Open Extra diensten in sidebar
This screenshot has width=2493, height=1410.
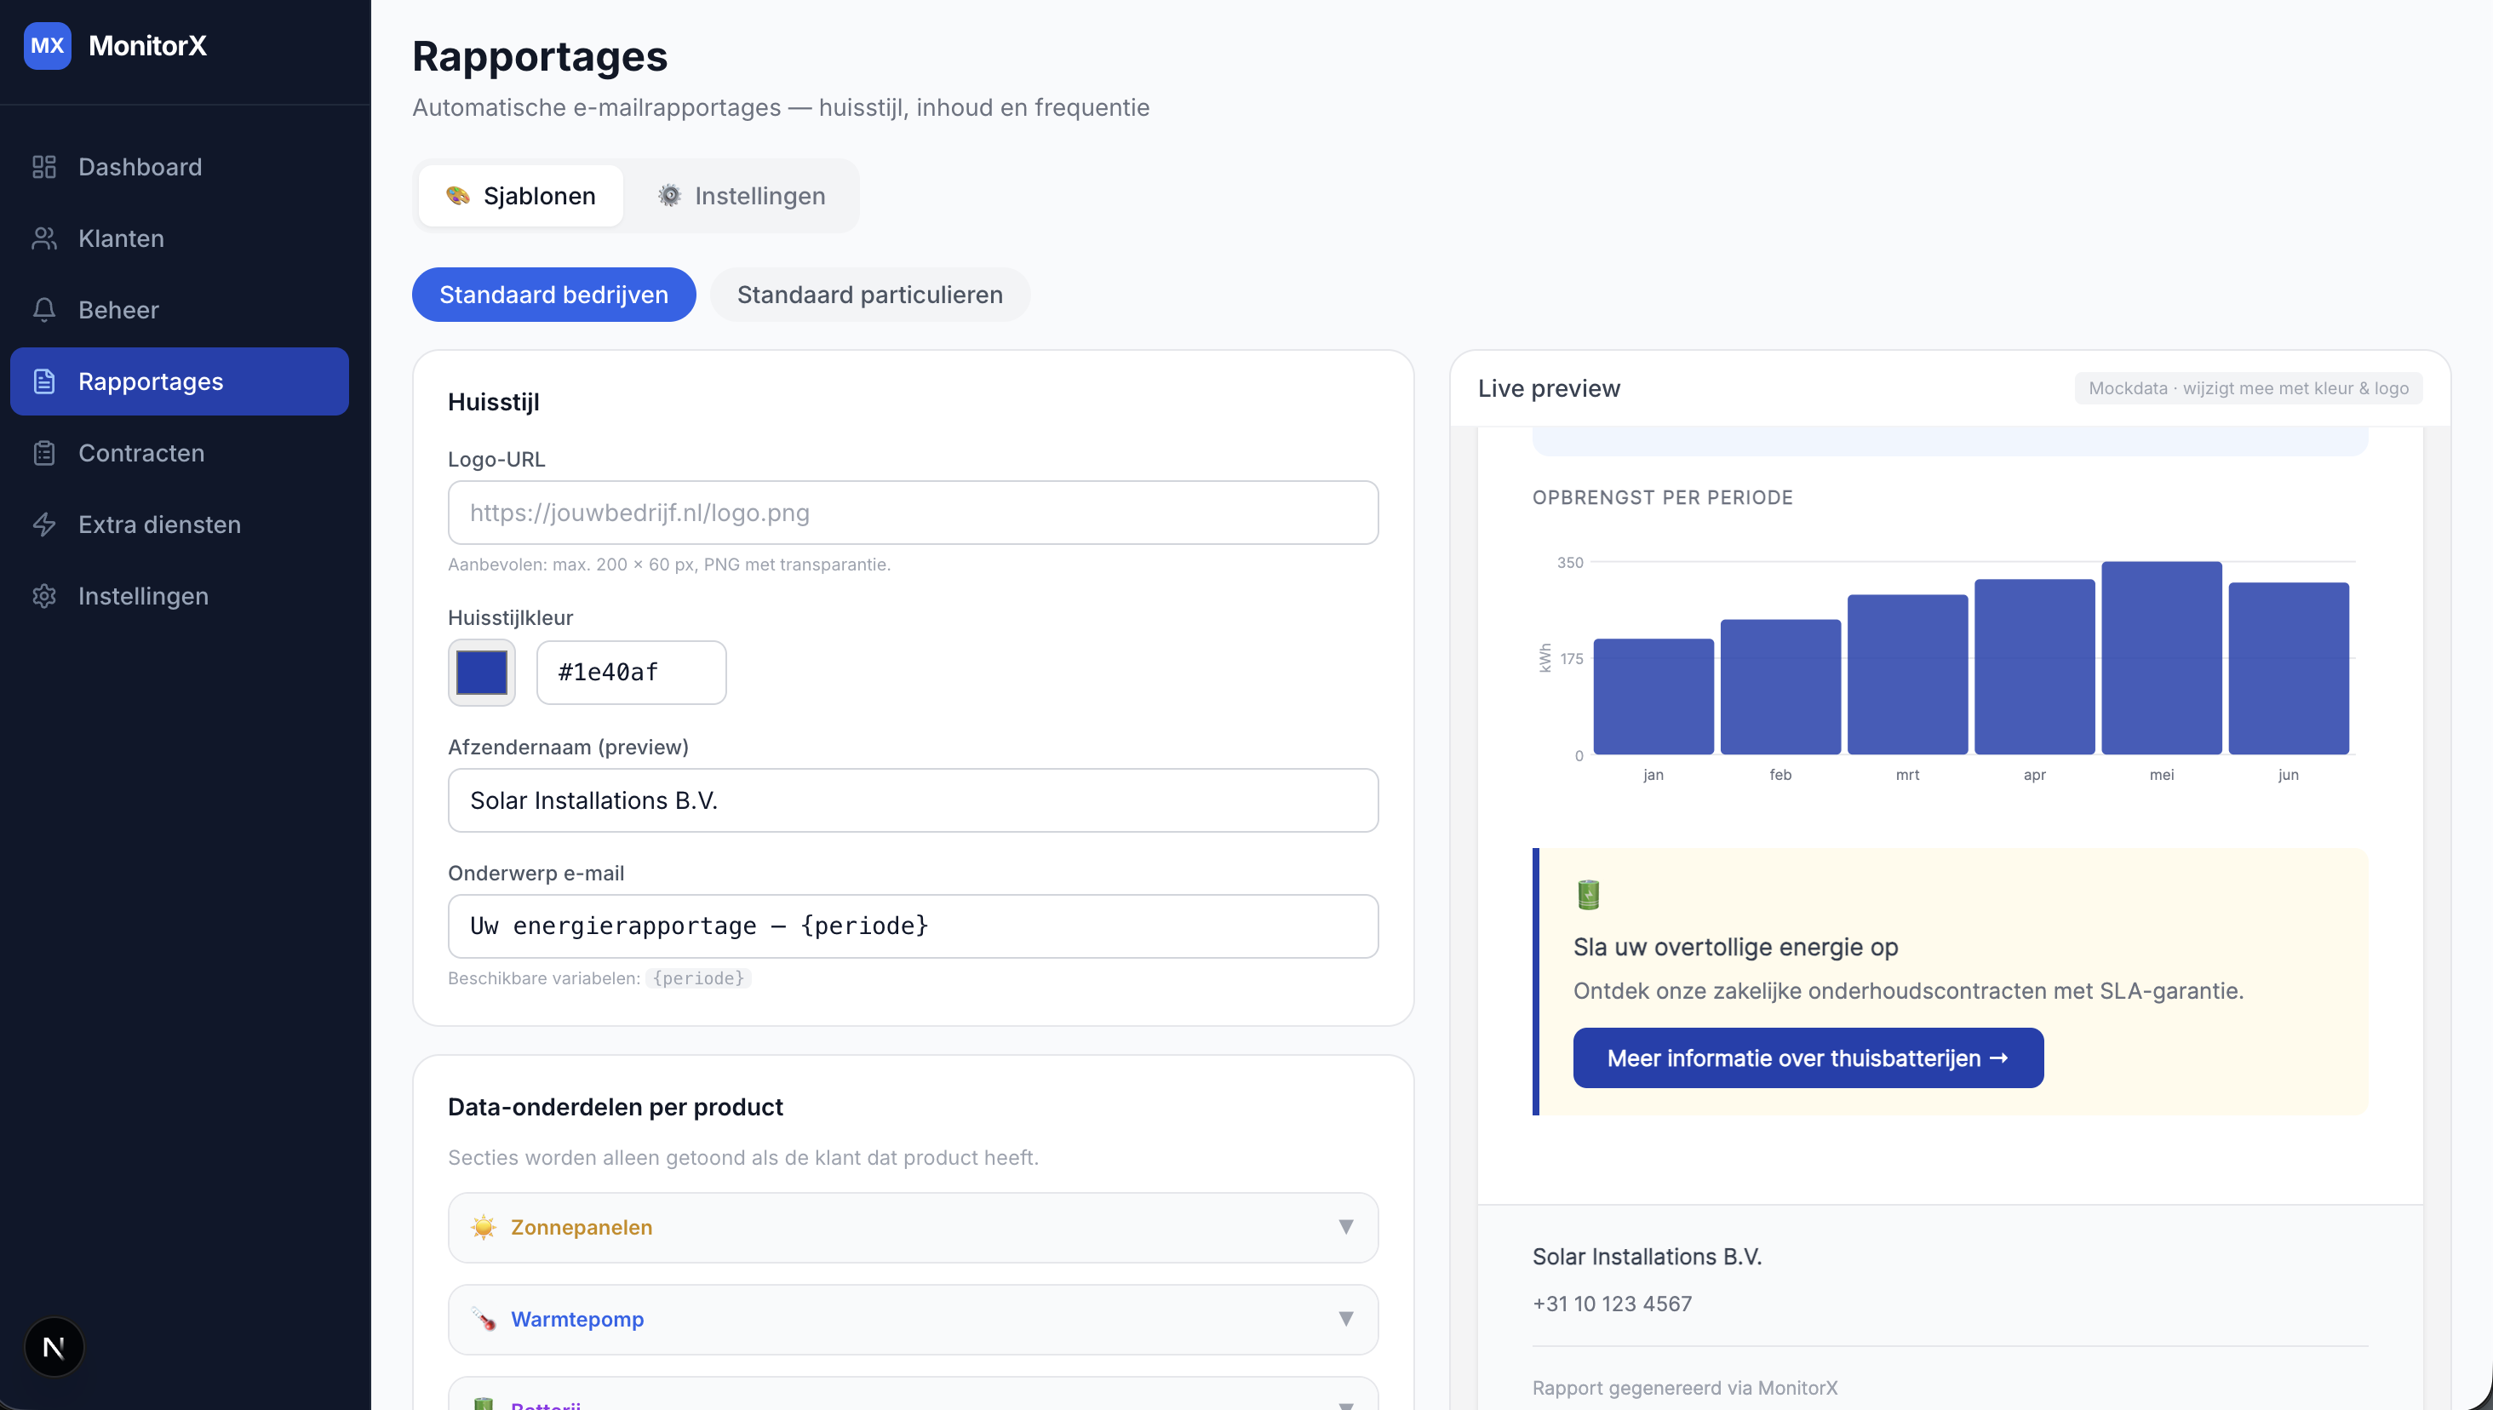(x=179, y=524)
